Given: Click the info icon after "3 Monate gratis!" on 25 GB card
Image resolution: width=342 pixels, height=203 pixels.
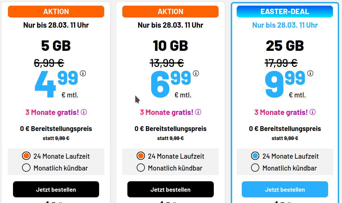Looking at the screenshot, I should pos(312,112).
